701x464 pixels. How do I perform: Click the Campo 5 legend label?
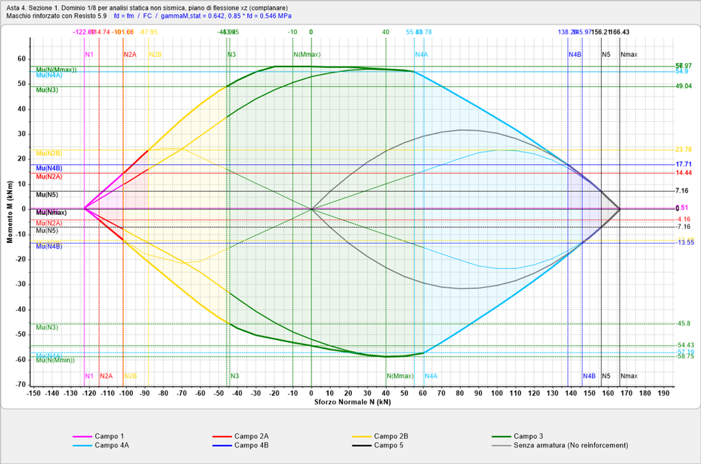tap(389, 446)
